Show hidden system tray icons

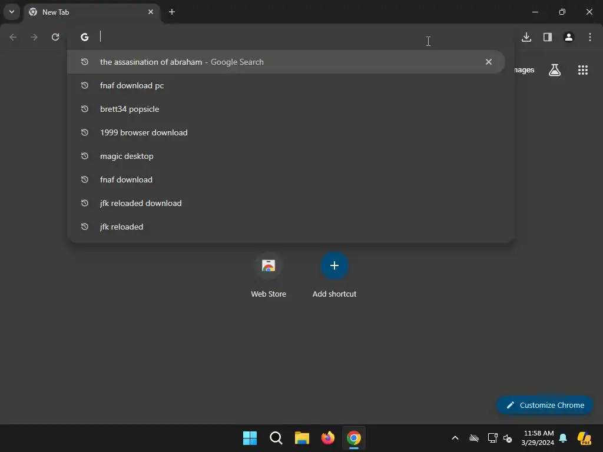(455, 438)
